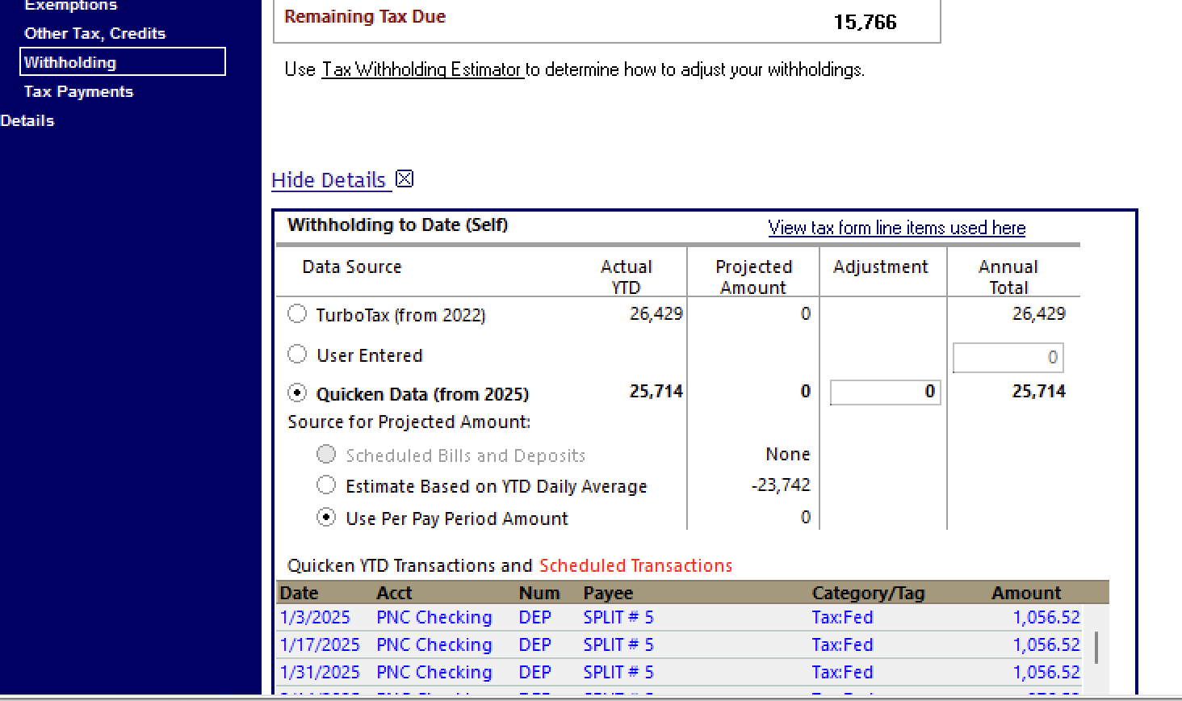Screen dimensions: 1182x701
Task: Click the Remaining Tax Due label
Action: pyautogui.click(x=365, y=16)
